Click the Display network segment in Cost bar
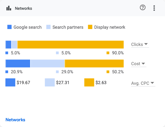Screen dimensions: 165x127 pos(94,63)
